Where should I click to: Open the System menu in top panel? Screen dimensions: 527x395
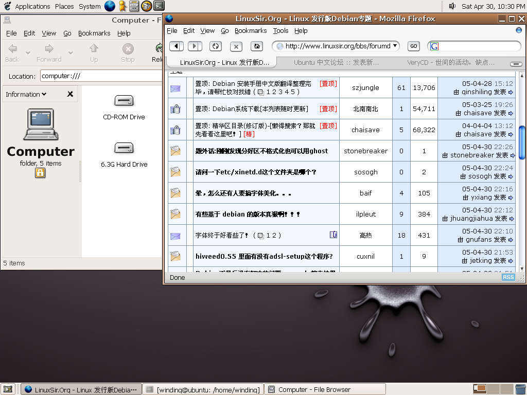coord(90,6)
